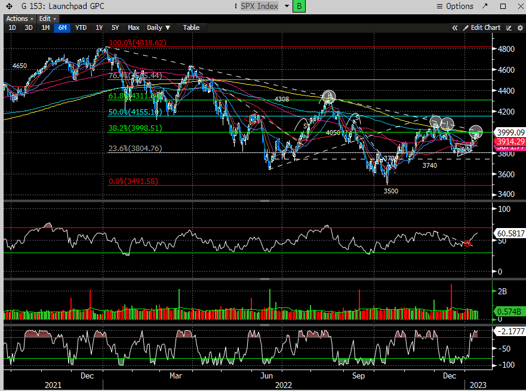The image size is (526, 391).
Task: Switch to Table view
Action: [x=191, y=28]
